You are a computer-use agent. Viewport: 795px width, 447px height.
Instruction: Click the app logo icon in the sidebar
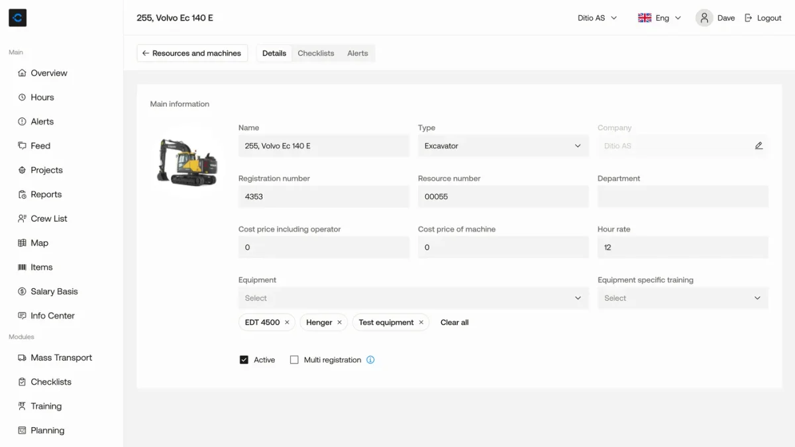pos(17,18)
